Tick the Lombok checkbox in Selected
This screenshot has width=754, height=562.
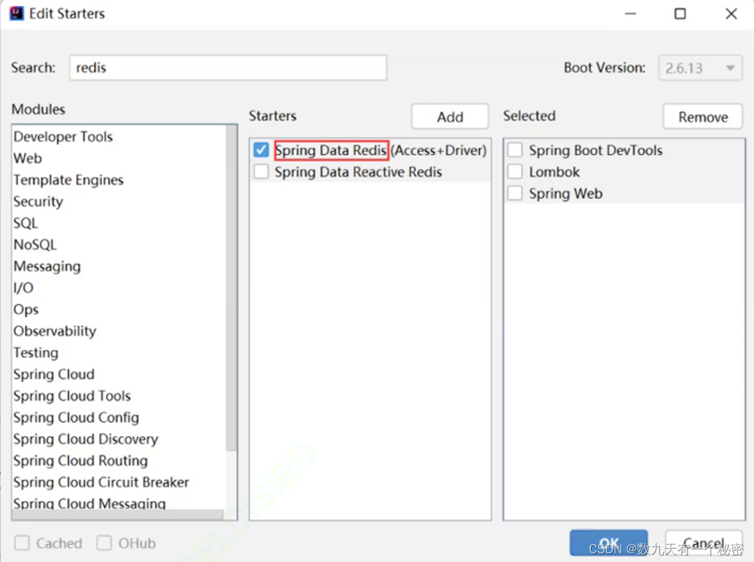pos(515,172)
